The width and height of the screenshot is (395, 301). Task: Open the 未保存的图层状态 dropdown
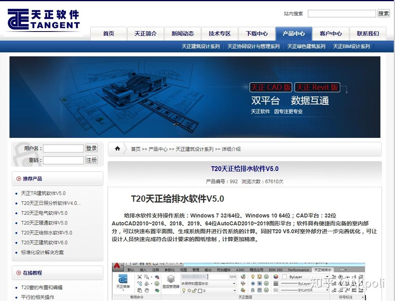[208, 283]
